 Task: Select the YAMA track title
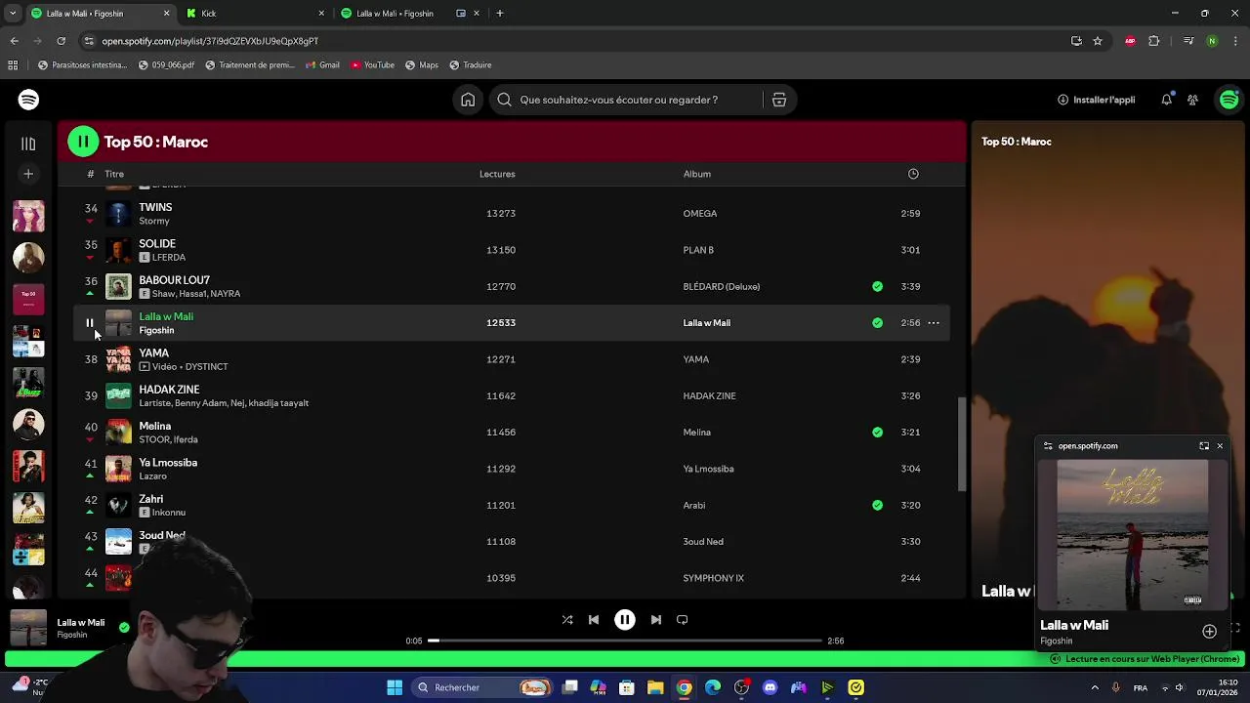[153, 353]
